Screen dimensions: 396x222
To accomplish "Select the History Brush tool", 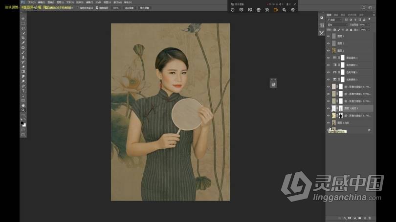I will coord(23,62).
